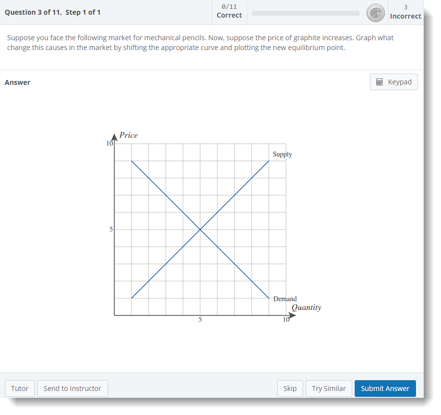Image resolution: width=441 pixels, height=415 pixels.
Task: Click the 5 tick on Quantity axis
Action: pos(200,320)
